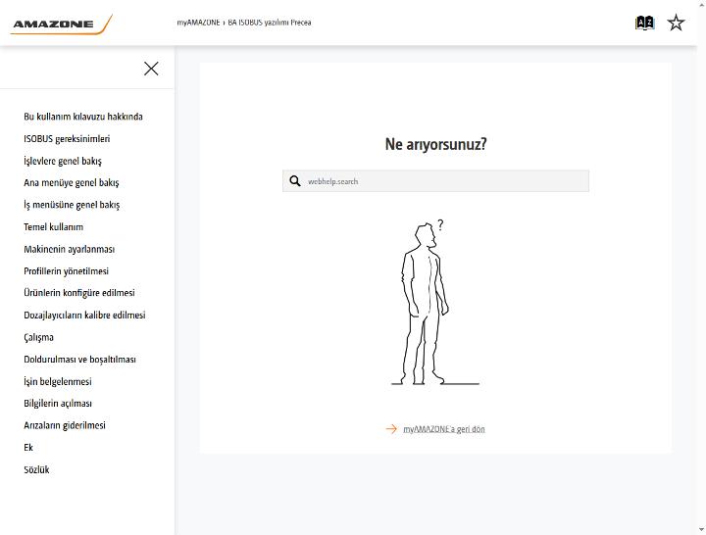
Task: Open ISOBUS gereksinimleri section
Action: (x=67, y=138)
